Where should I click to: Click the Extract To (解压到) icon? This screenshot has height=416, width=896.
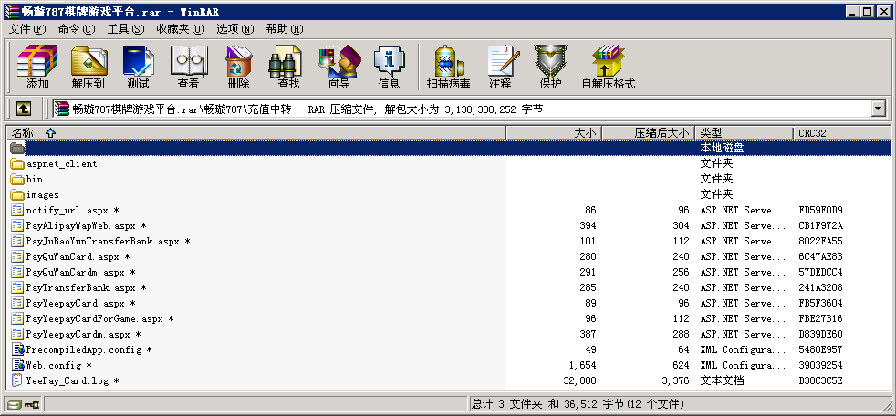(x=88, y=67)
